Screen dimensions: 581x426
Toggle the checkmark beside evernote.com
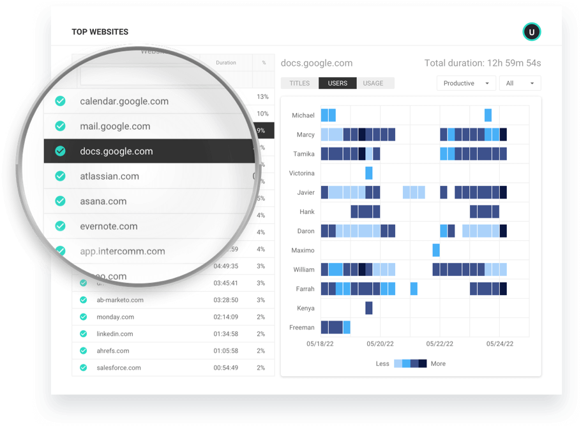pyautogui.click(x=61, y=226)
